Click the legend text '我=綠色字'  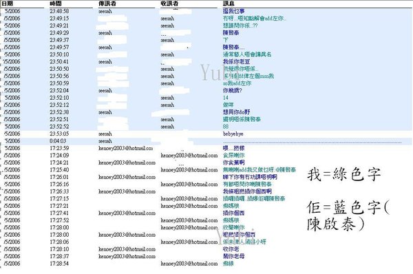[343, 174]
